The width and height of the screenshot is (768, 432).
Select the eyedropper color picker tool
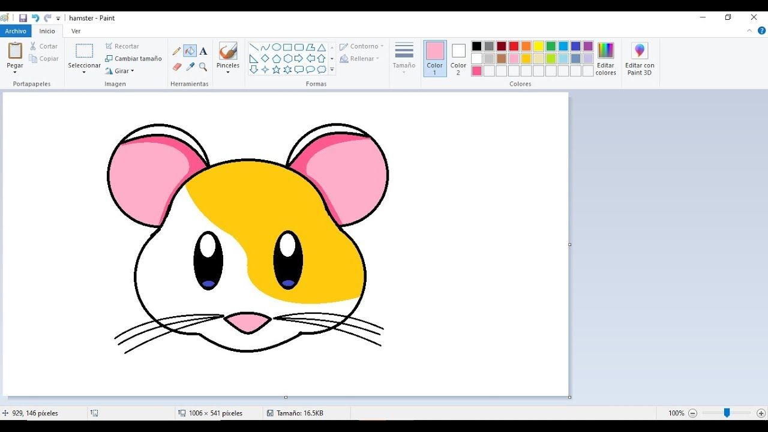[x=190, y=67]
